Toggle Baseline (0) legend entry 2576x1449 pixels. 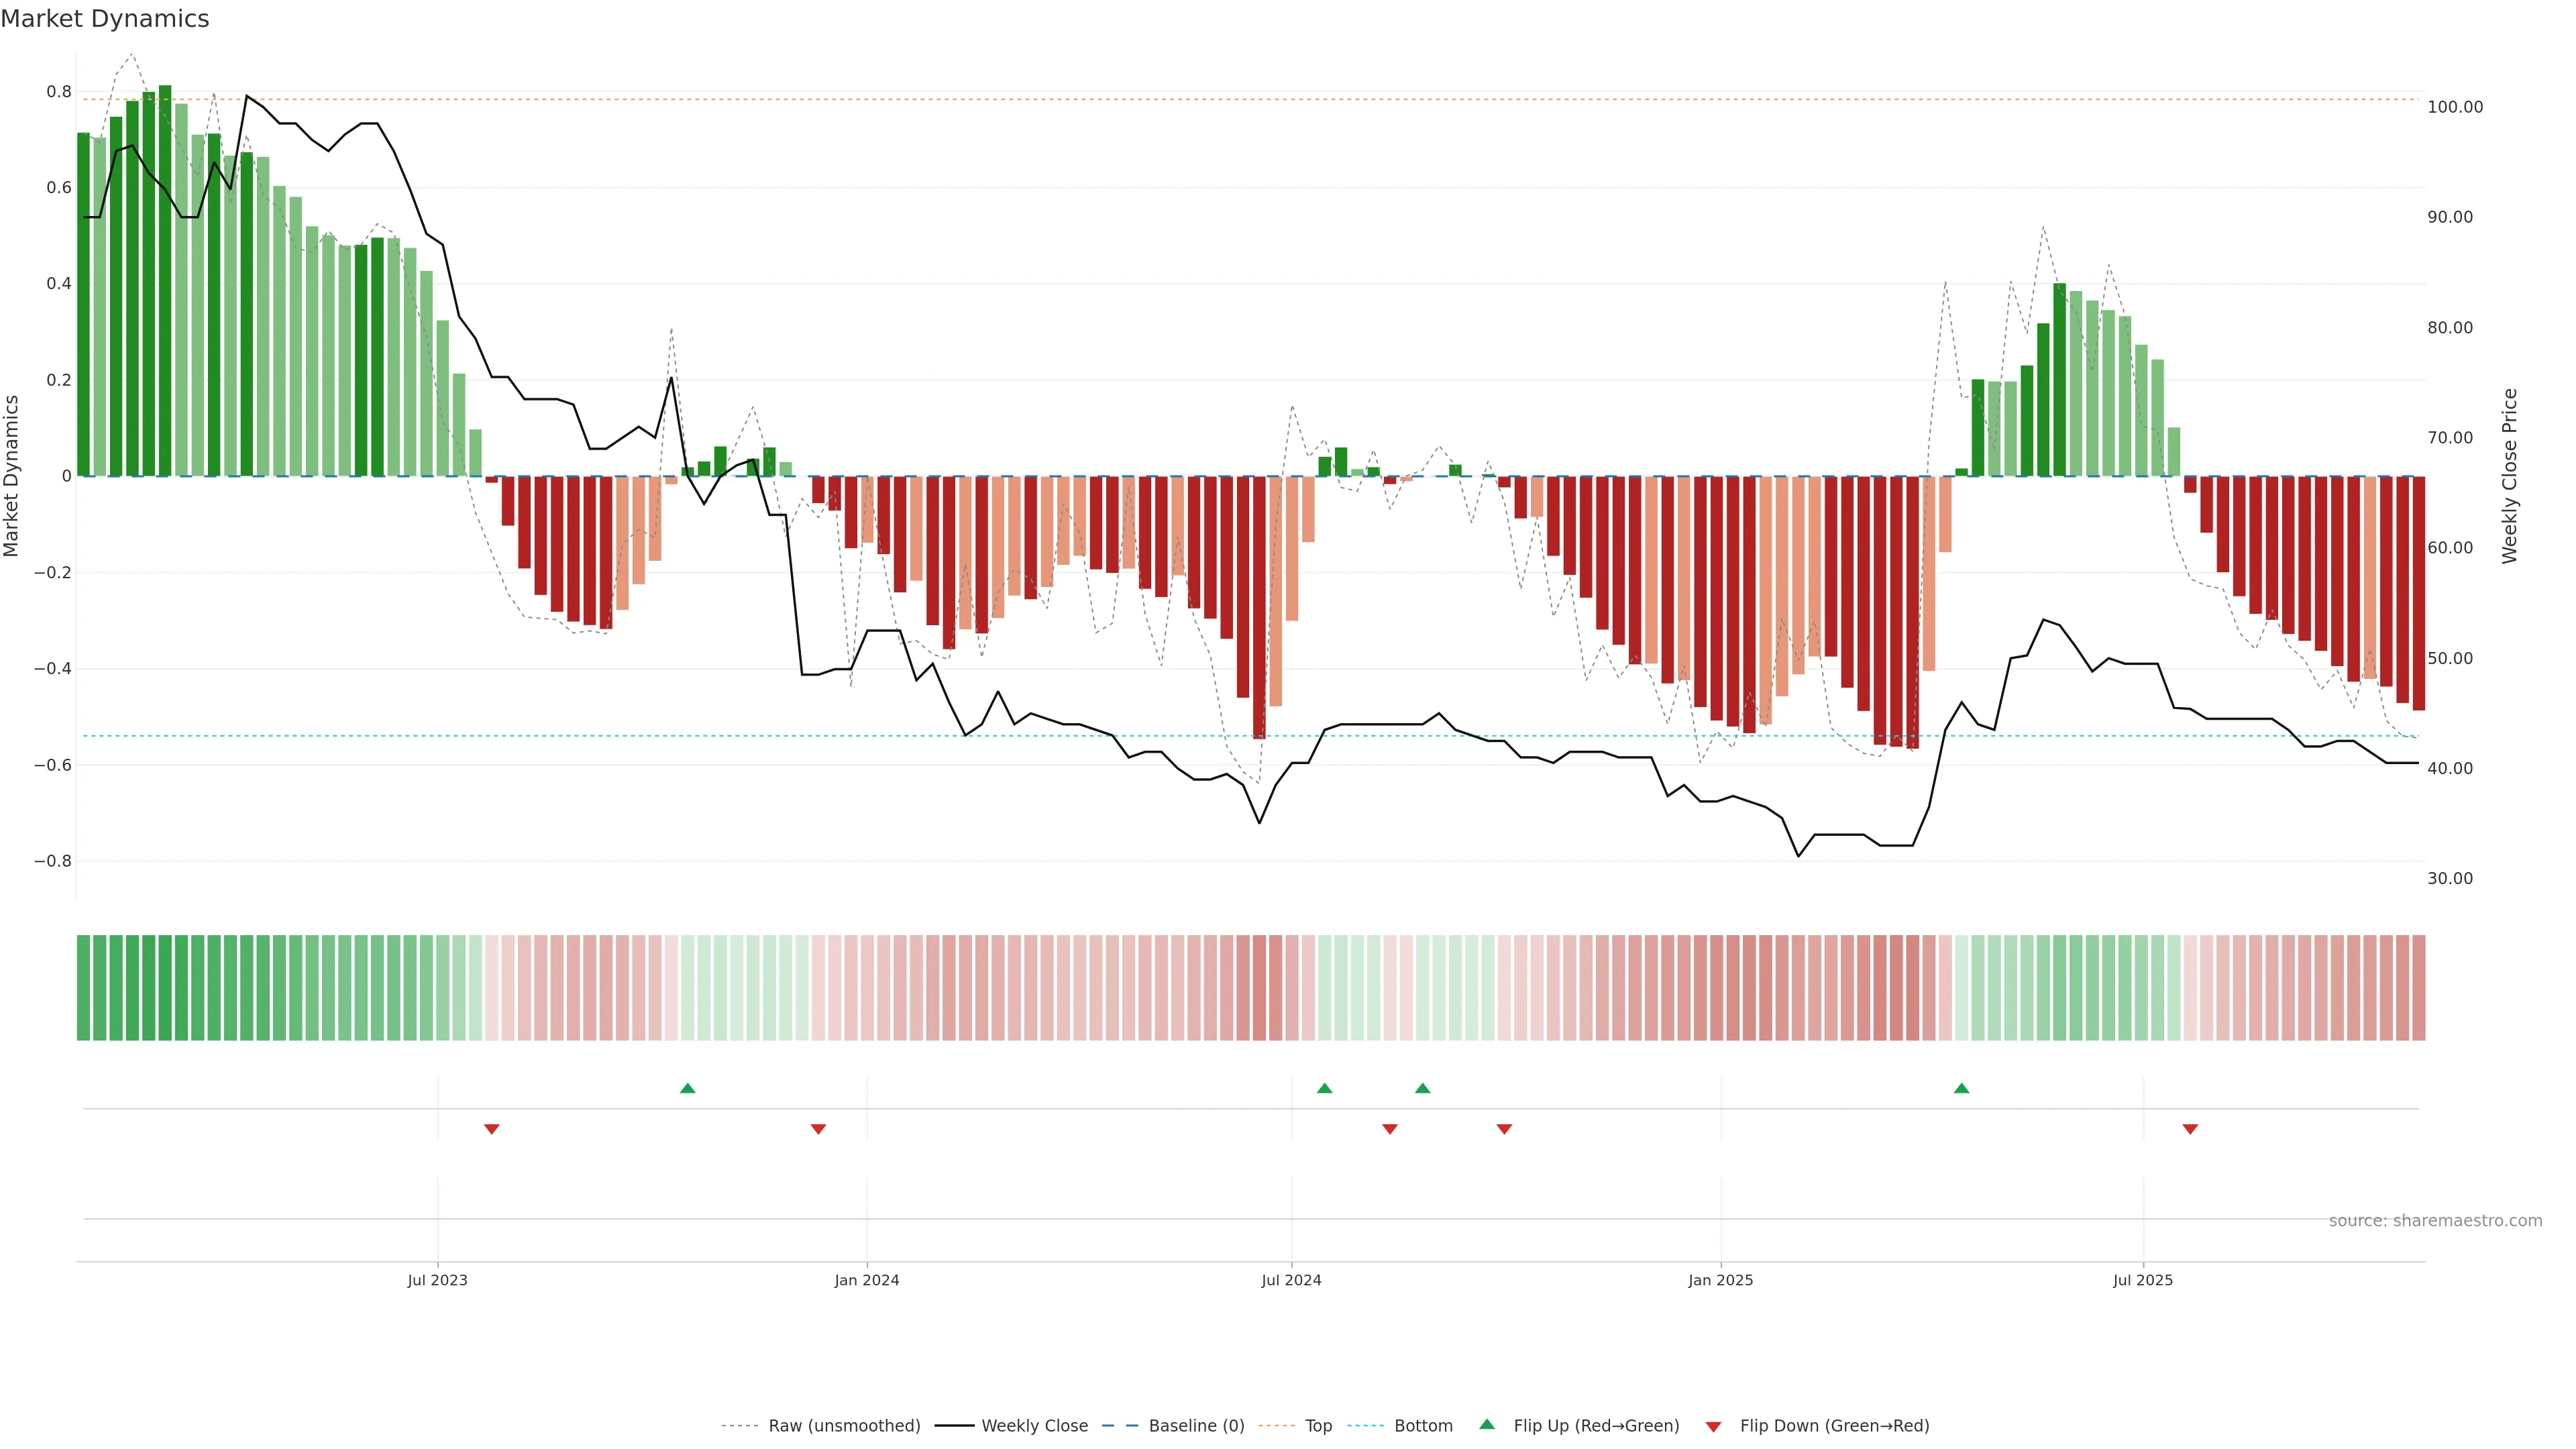point(1196,1426)
